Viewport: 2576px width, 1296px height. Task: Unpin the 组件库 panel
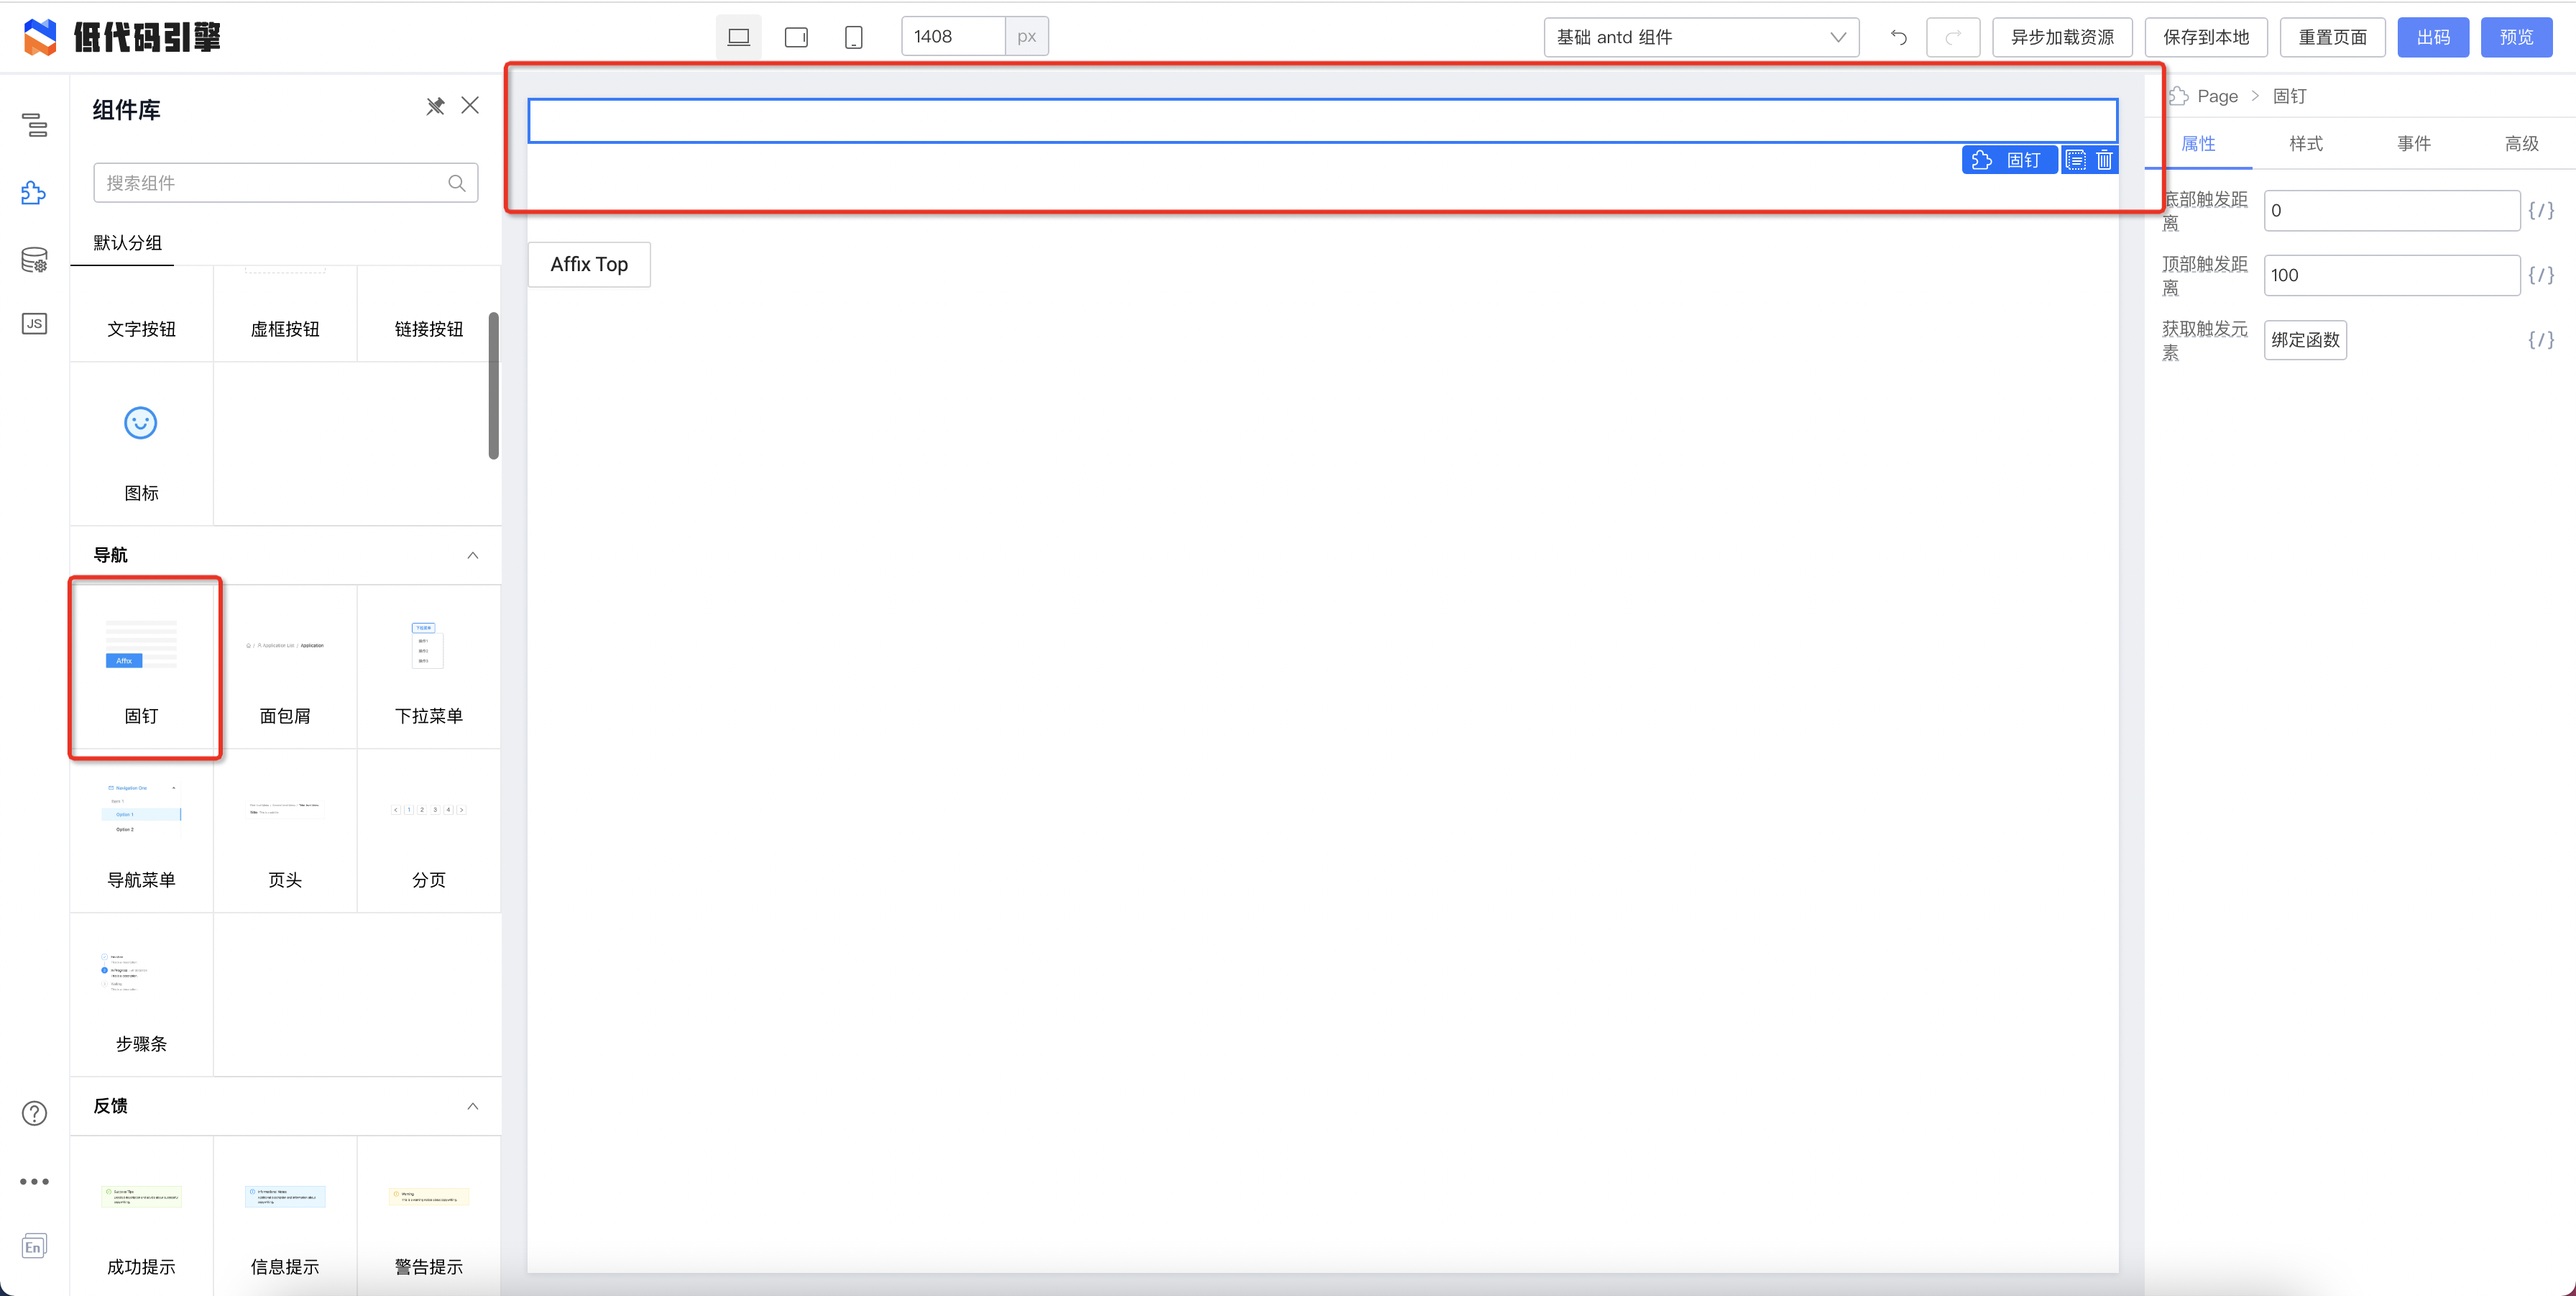point(435,106)
